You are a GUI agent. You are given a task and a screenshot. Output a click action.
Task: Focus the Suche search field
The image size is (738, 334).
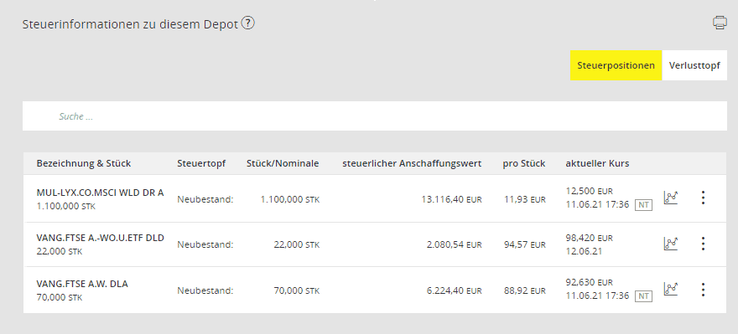pyautogui.click(x=375, y=116)
